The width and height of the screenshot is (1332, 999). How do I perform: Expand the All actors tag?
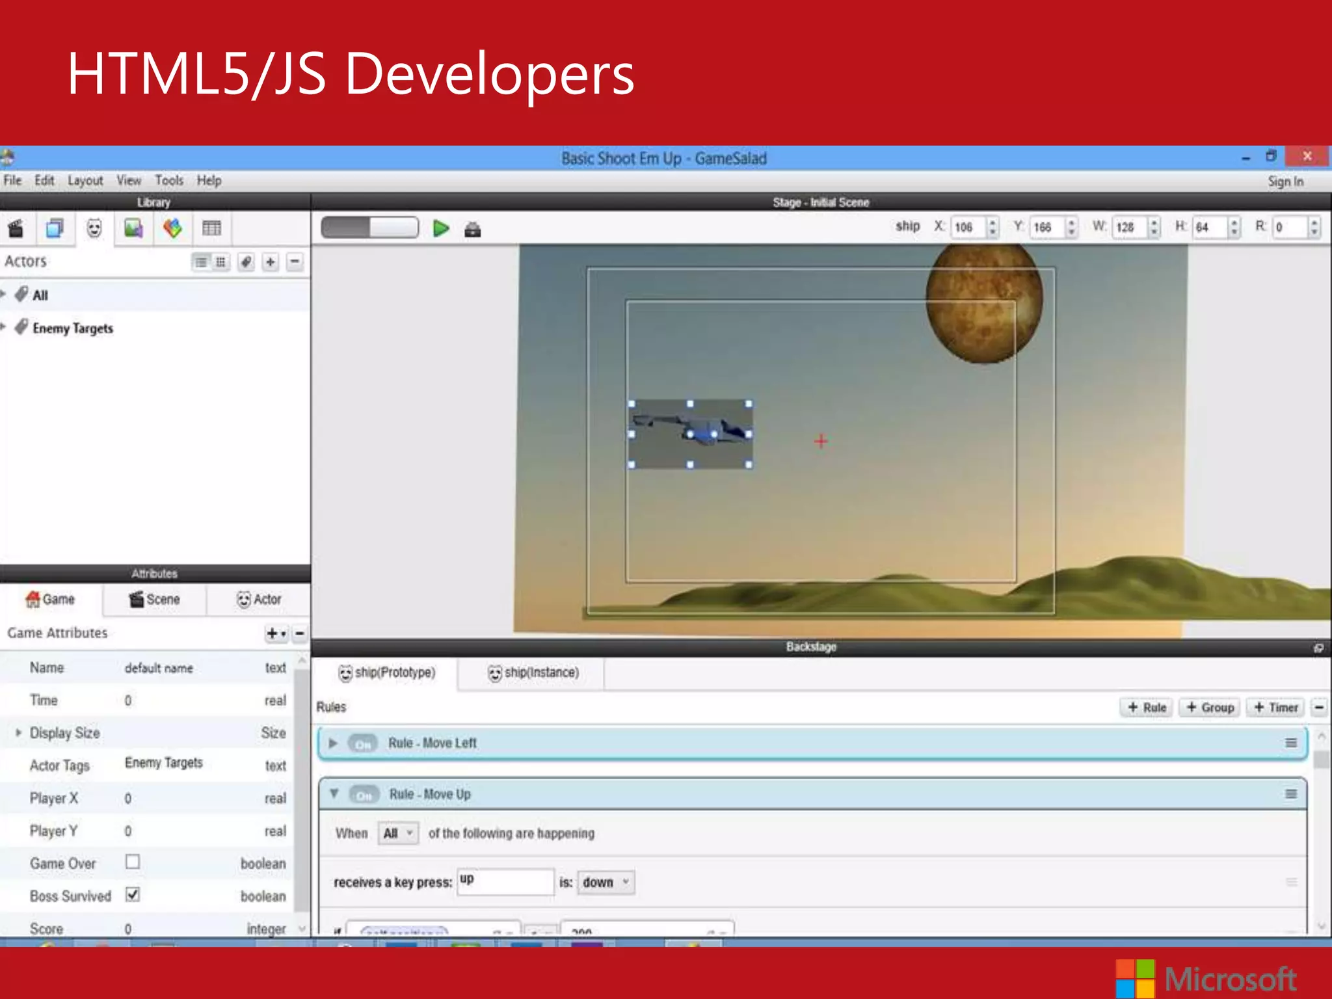(4, 294)
